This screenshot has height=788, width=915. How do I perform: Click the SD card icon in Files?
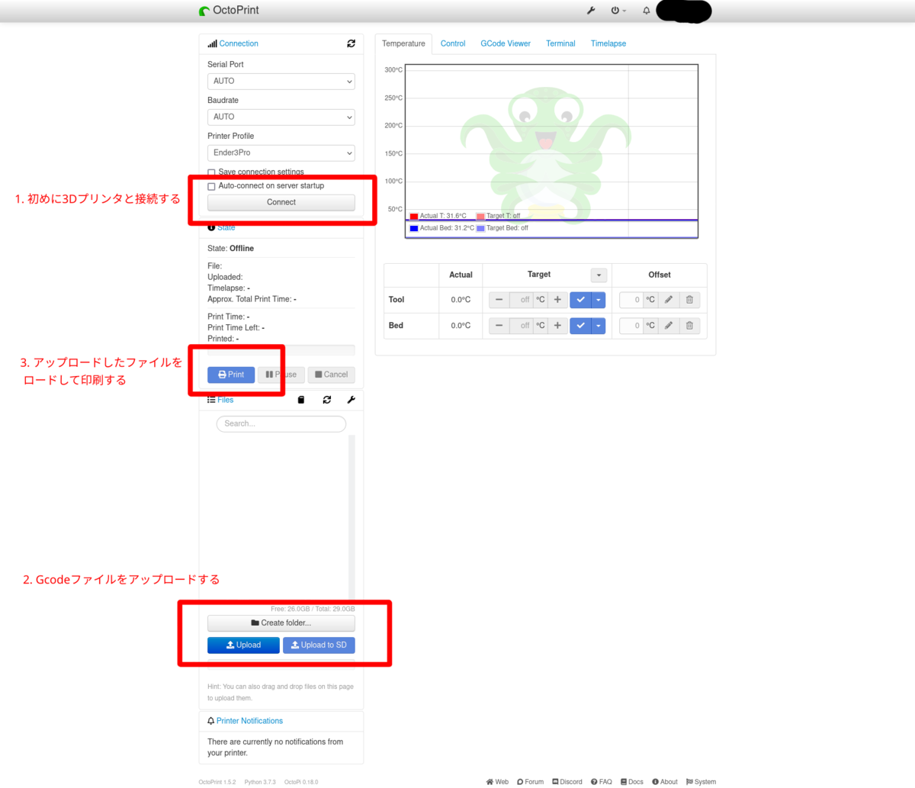(301, 400)
